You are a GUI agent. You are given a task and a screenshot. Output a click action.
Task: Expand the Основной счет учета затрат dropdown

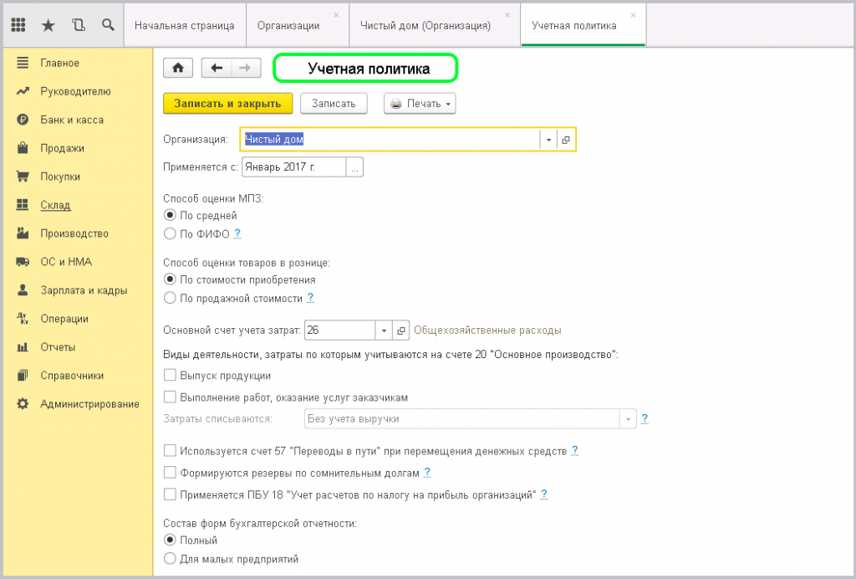pyautogui.click(x=384, y=330)
